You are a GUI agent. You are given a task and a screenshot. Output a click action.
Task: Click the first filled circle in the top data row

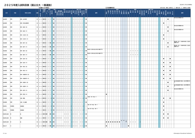click(44, 19)
